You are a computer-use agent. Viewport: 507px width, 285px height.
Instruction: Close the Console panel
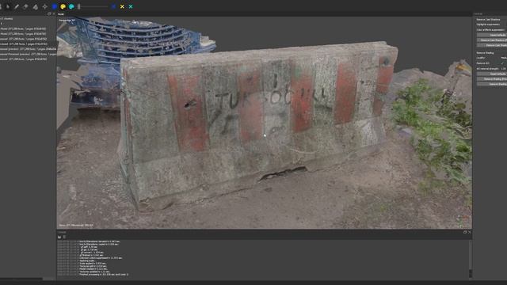(x=470, y=232)
